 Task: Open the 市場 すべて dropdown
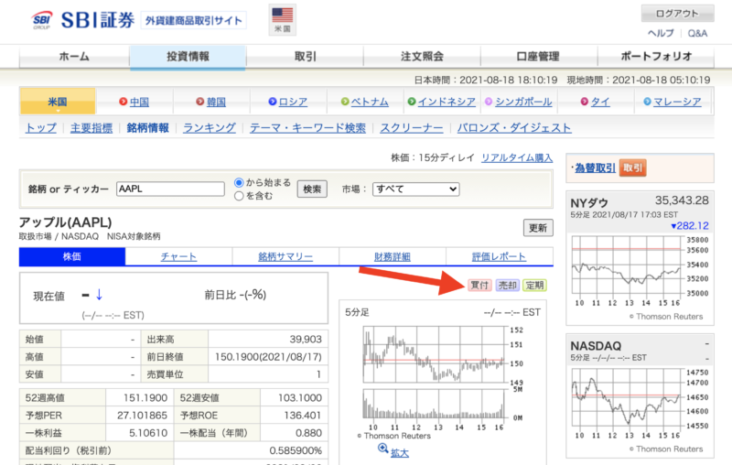(x=416, y=189)
